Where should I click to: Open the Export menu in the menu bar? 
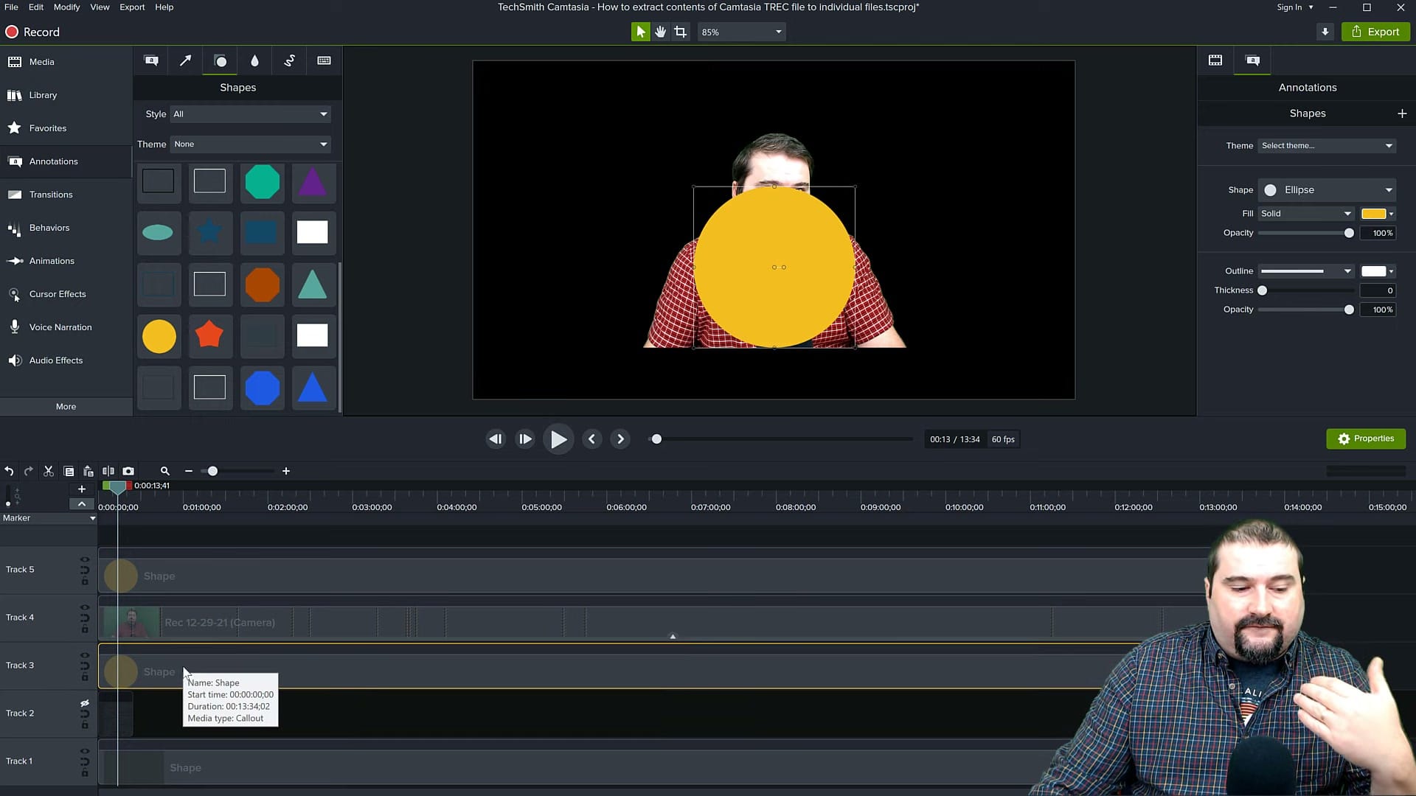[131, 7]
